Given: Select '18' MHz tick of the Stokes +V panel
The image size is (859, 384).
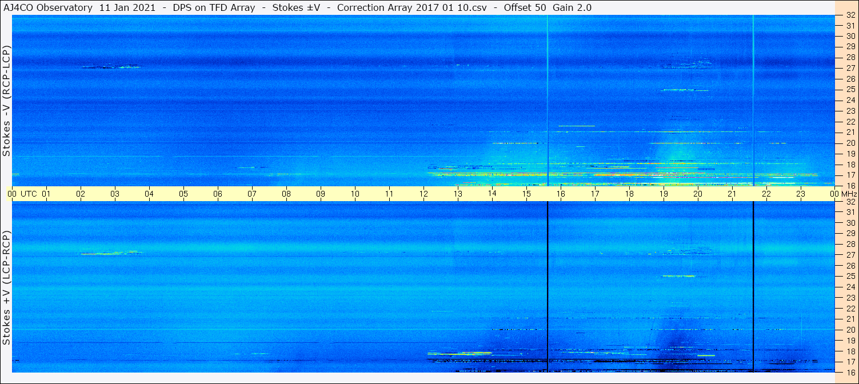Looking at the screenshot, I should point(850,351).
